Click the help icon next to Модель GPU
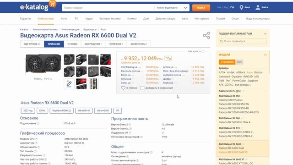This screenshot has height=165, width=293. pyautogui.click(x=36, y=139)
